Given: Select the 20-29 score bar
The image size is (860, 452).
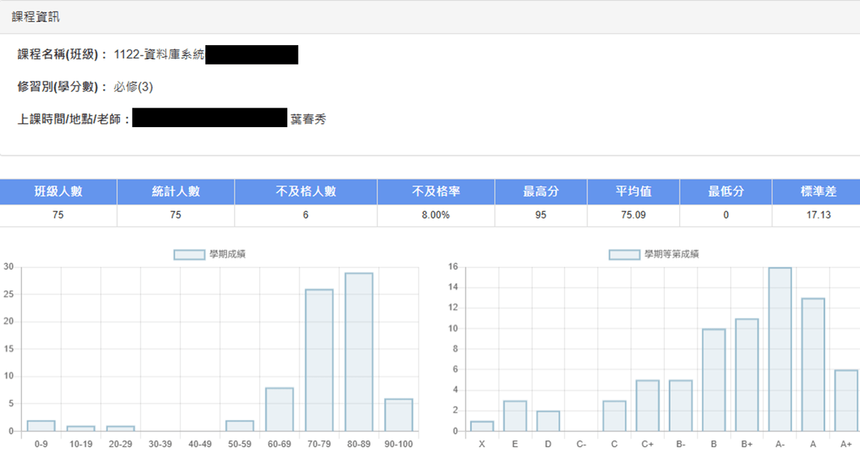Looking at the screenshot, I should coord(120,428).
